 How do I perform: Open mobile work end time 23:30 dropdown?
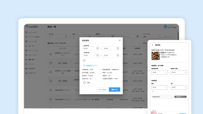pyautogui.click(x=179, y=72)
